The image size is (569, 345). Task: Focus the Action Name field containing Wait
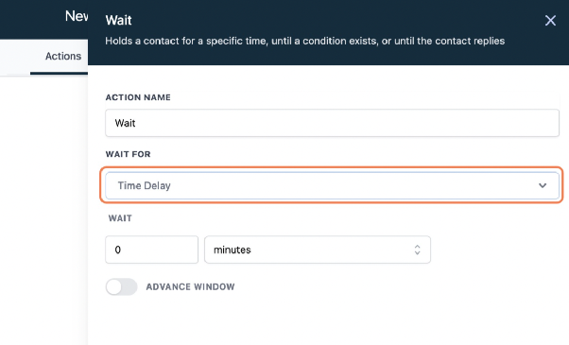tap(332, 123)
